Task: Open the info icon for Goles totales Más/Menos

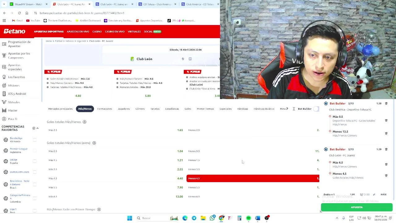Action: [84, 122]
